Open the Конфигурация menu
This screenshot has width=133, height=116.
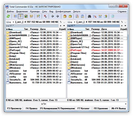[63, 12]
